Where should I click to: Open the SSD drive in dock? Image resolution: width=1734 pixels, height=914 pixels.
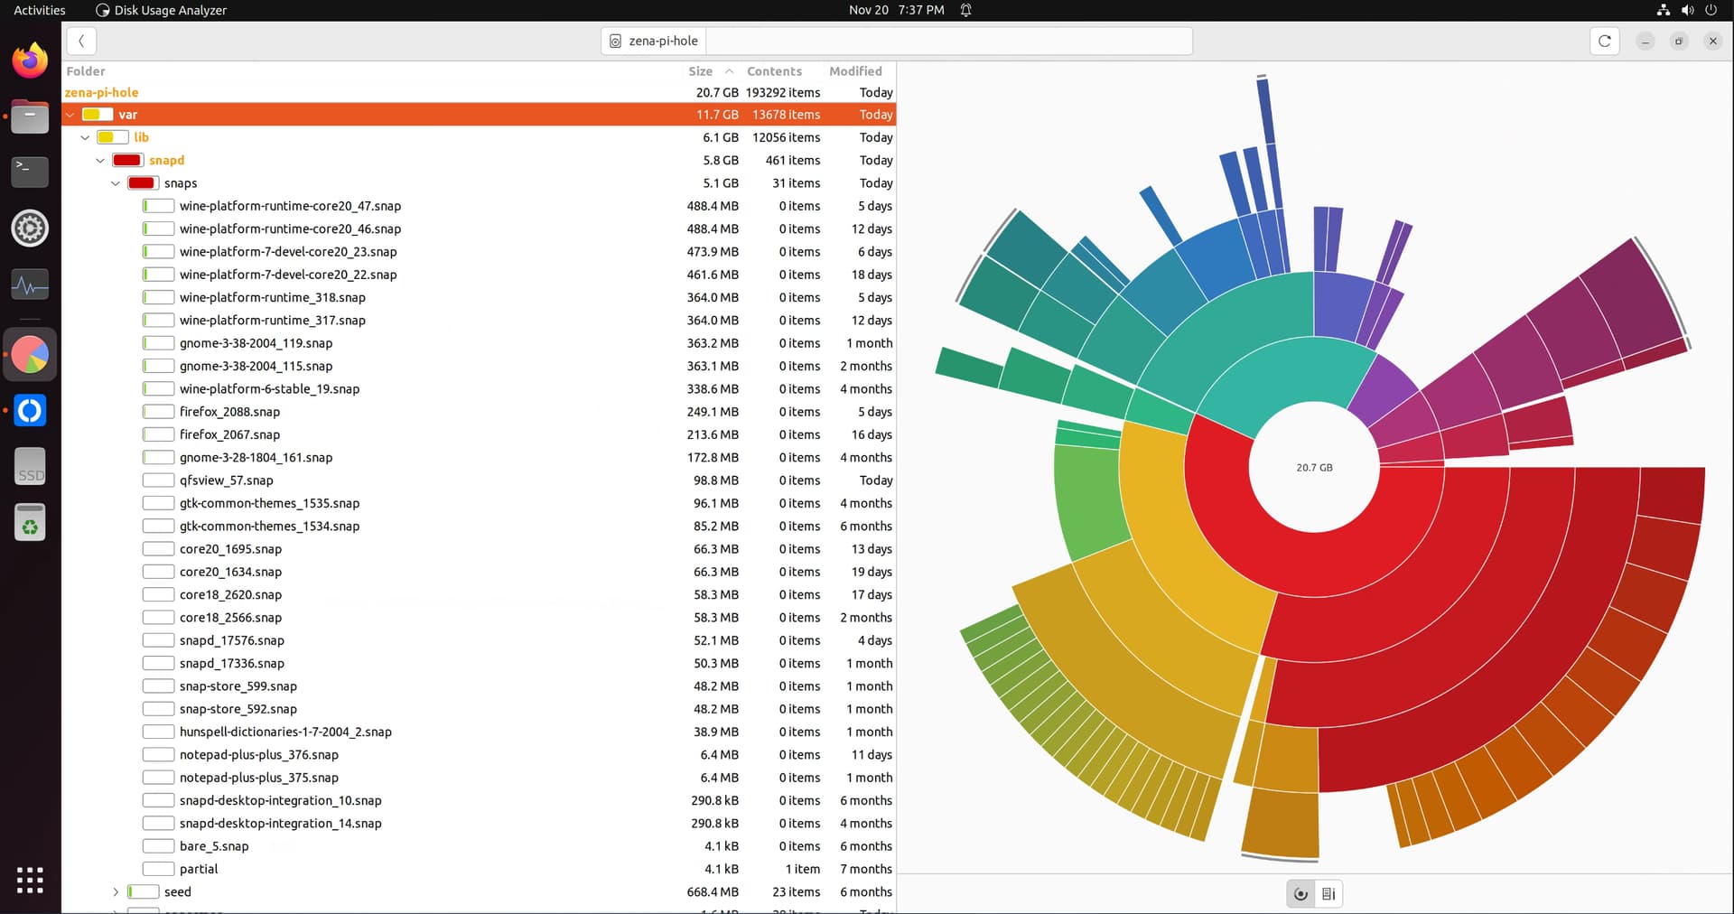click(x=30, y=467)
